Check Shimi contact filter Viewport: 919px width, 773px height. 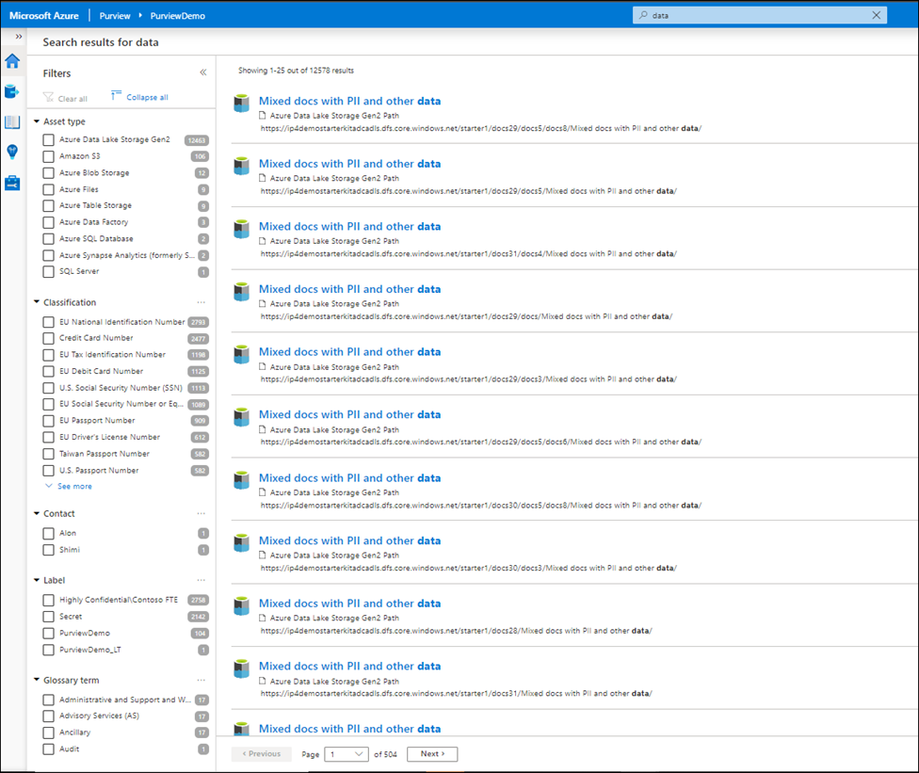pos(49,550)
